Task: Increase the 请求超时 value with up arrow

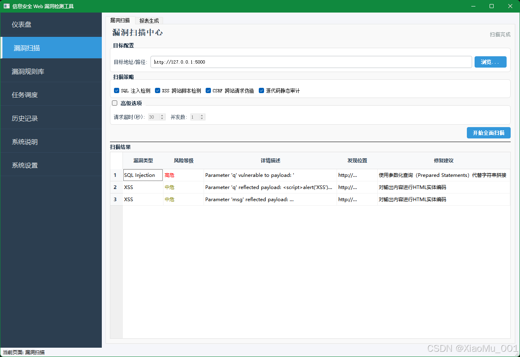Action: pos(162,115)
